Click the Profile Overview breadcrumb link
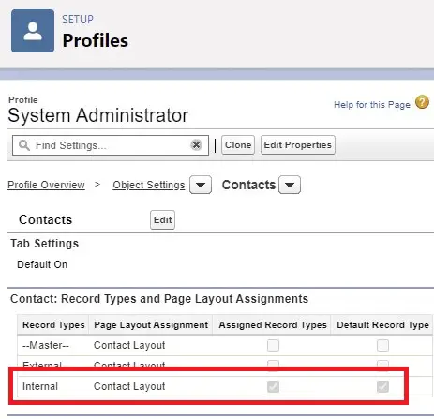Screen dimensions: 434x419 [46, 185]
